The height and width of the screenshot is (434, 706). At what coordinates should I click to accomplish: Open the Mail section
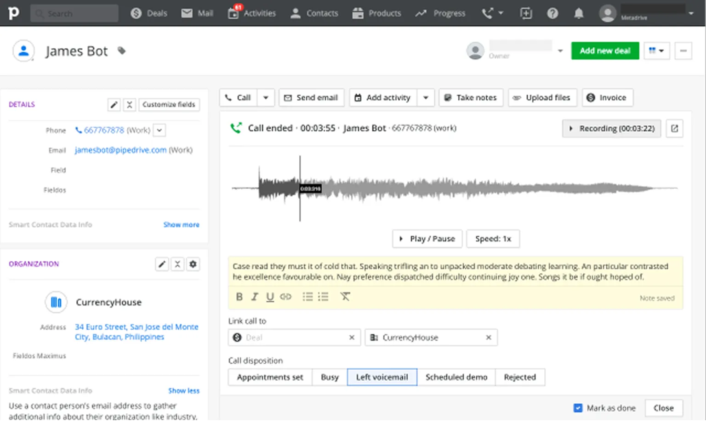point(197,13)
